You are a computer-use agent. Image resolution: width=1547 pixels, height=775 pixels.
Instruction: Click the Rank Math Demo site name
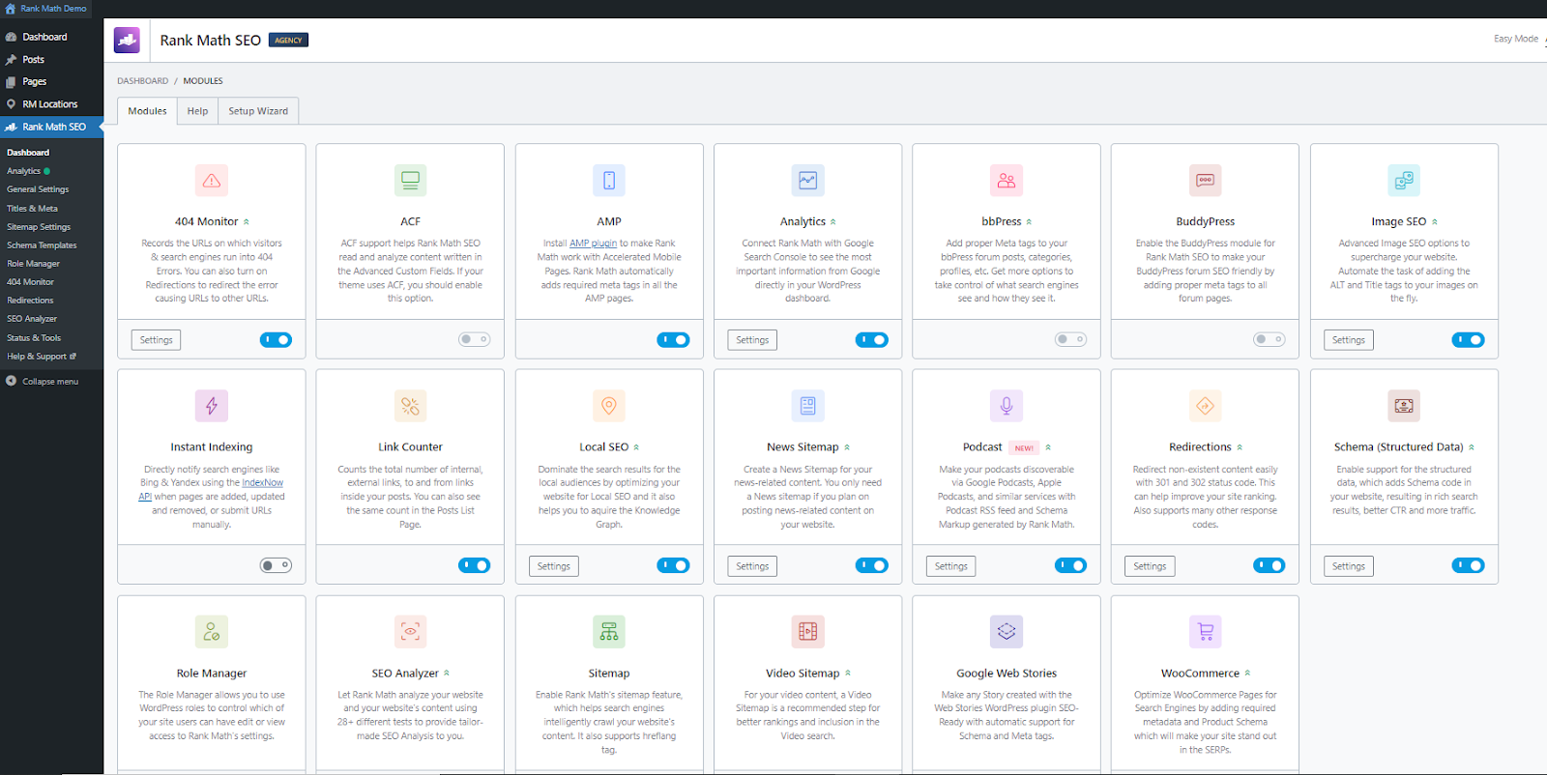point(53,9)
